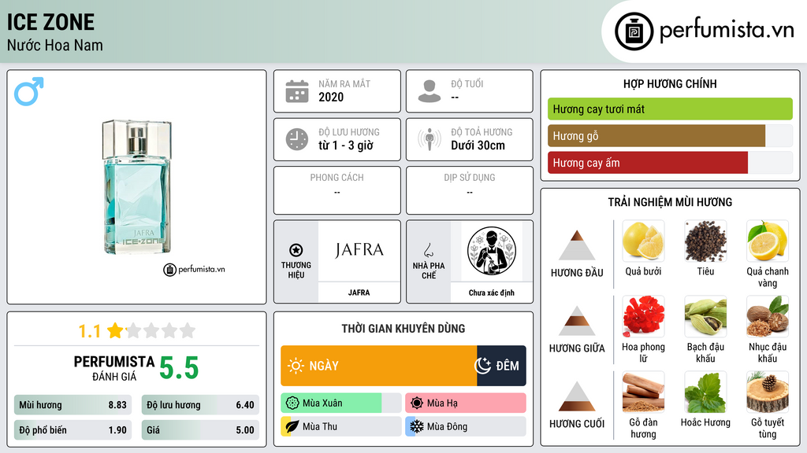The height and width of the screenshot is (453, 807).
Task: Click the Ice Zone perfume bottle photo
Action: 136,187
